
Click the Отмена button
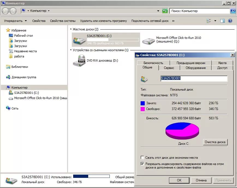coord(201,180)
